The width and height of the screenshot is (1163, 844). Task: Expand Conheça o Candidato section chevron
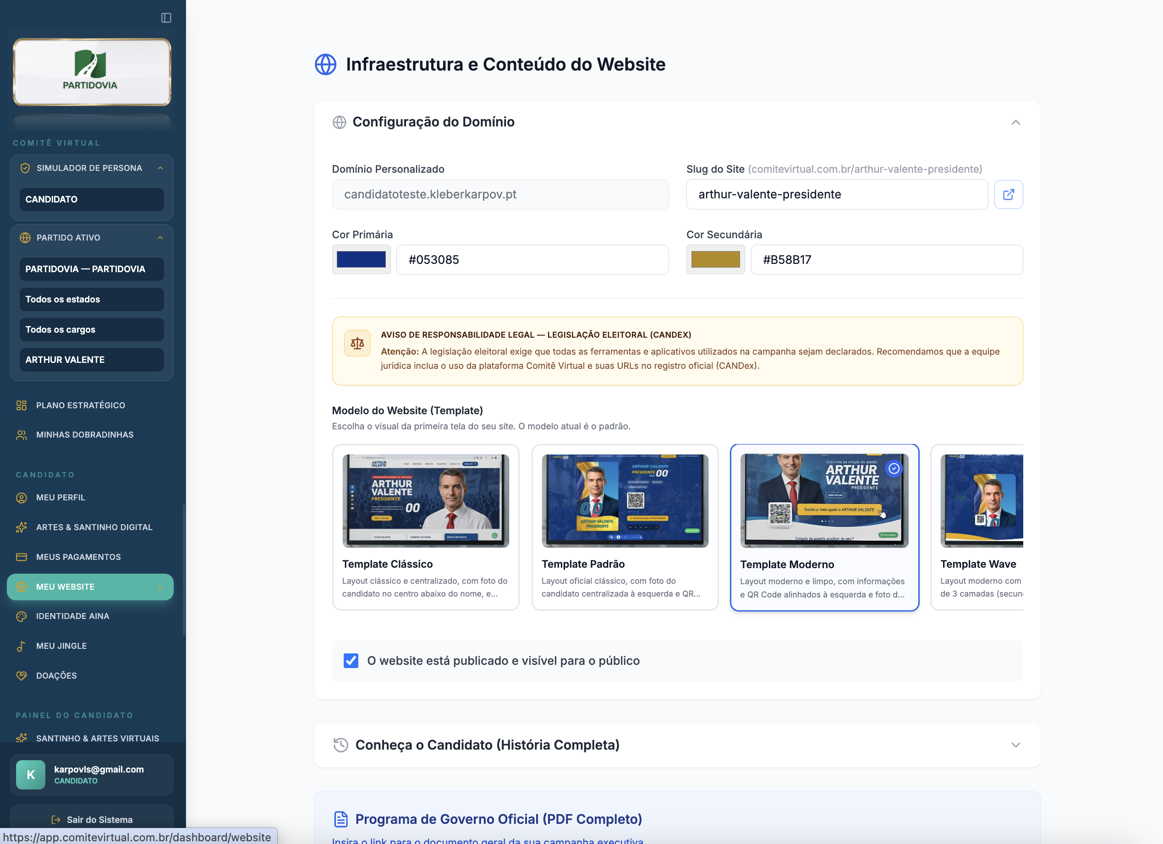(x=1015, y=745)
